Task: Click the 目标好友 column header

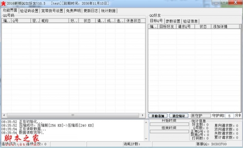Action: click(x=167, y=26)
